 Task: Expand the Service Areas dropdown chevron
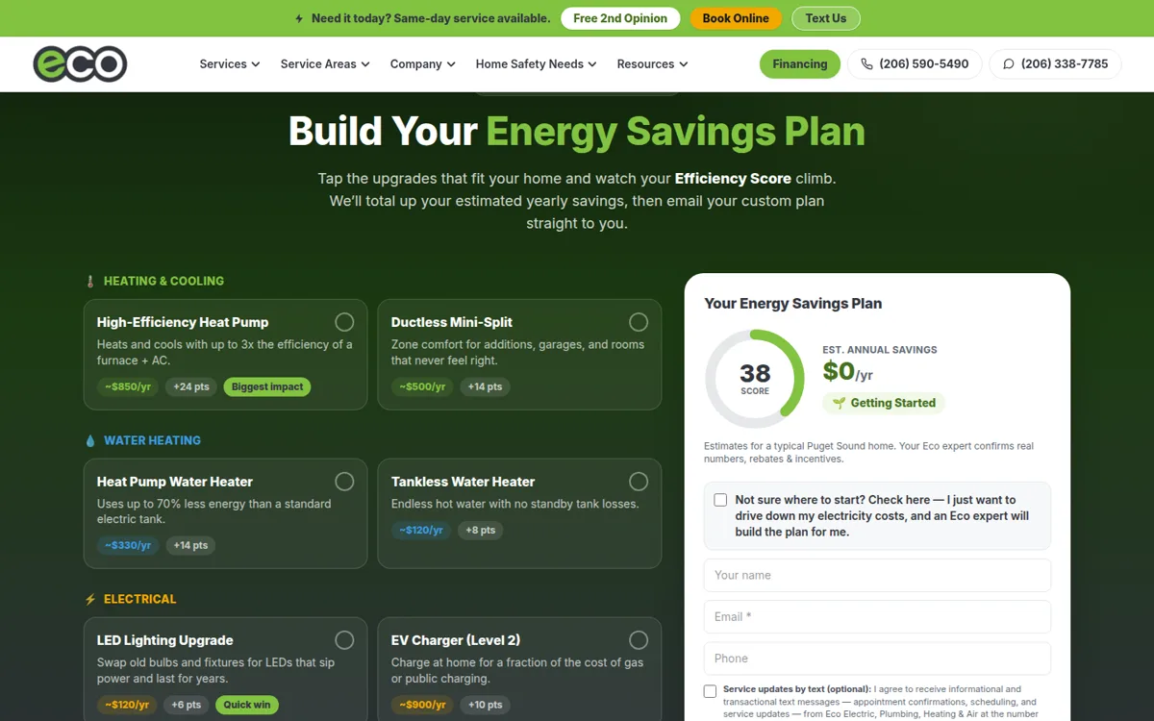pos(365,64)
